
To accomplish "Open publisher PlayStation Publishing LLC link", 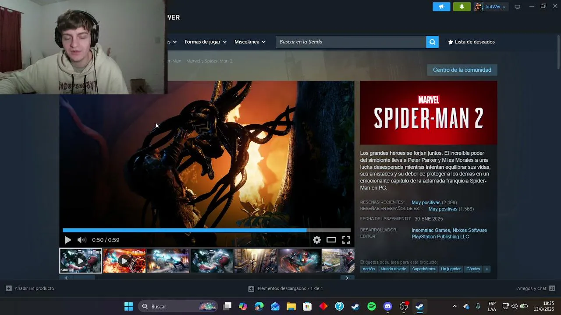I will (440, 237).
